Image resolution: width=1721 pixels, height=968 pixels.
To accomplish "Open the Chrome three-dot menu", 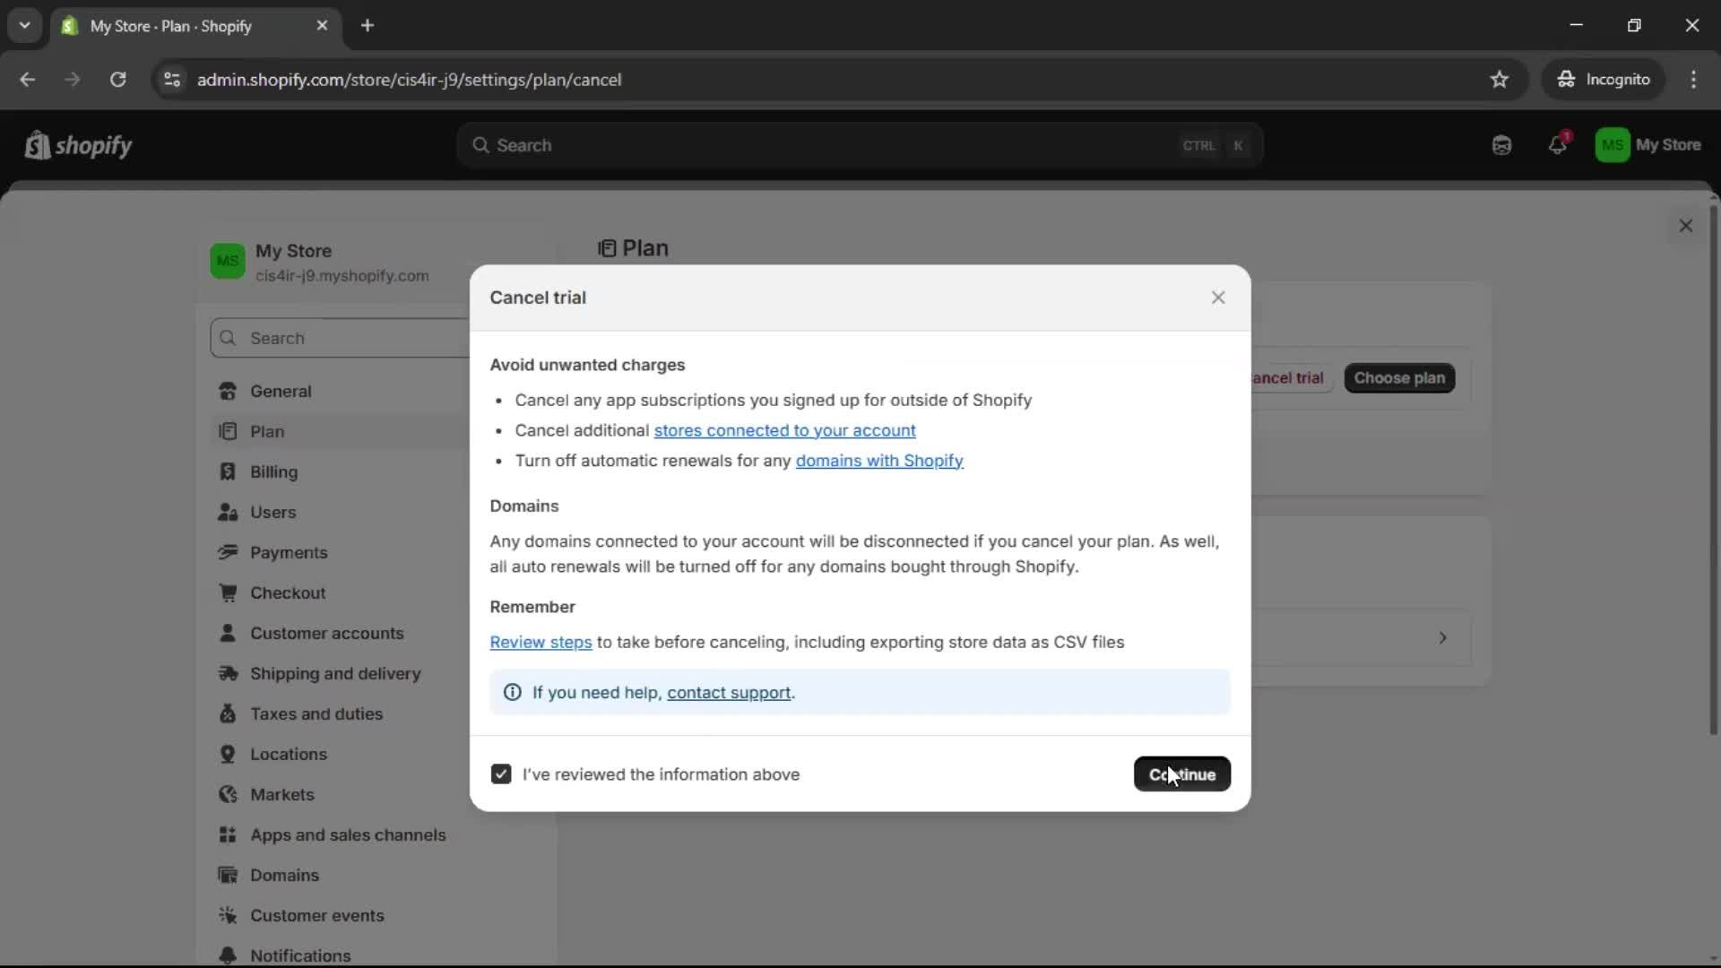I will tap(1695, 79).
